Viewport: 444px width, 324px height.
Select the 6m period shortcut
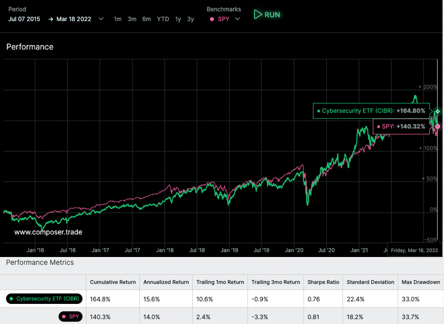click(146, 19)
